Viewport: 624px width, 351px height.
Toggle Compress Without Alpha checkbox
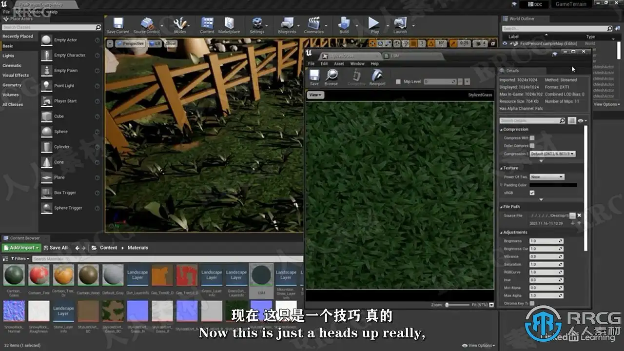[532, 138]
